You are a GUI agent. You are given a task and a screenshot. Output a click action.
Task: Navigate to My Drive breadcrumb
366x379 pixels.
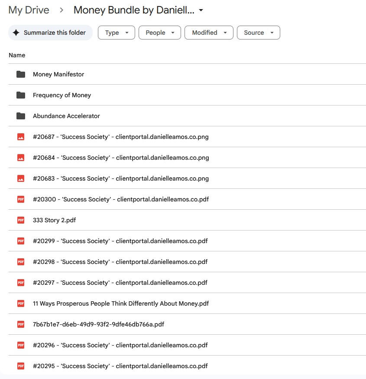(x=29, y=10)
